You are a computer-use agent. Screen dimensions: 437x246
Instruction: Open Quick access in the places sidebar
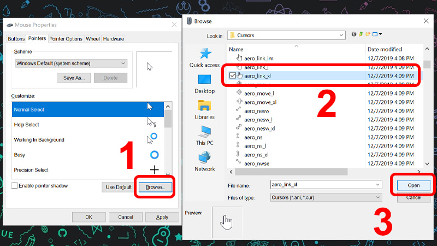point(204,57)
